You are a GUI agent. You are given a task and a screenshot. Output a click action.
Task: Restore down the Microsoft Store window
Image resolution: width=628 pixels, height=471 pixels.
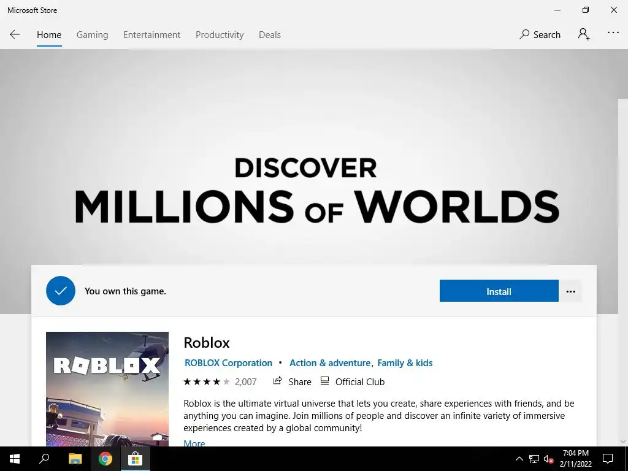[x=586, y=10]
